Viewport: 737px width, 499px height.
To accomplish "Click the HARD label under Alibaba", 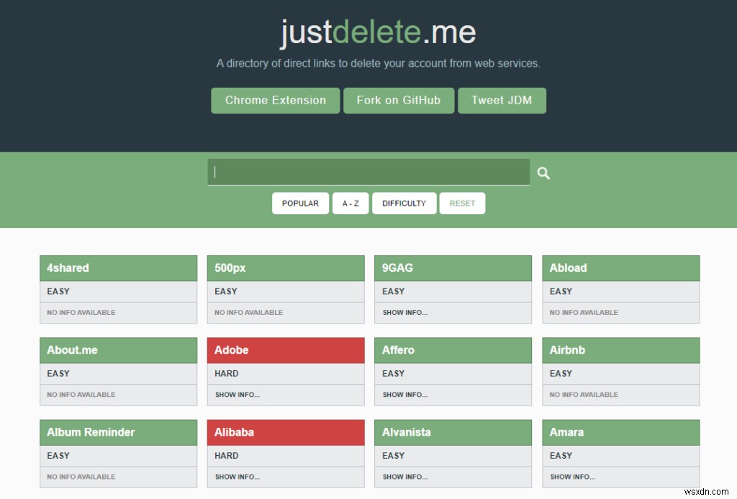I will click(x=227, y=456).
